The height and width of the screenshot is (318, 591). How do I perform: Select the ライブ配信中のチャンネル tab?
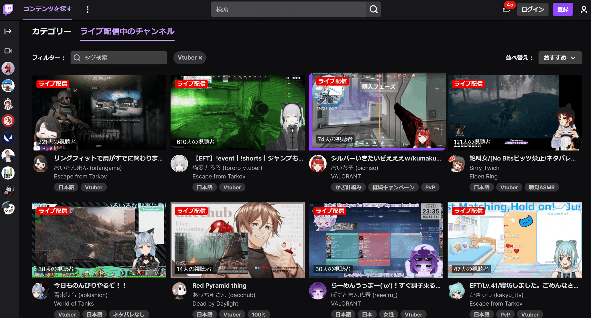pyautogui.click(x=127, y=31)
